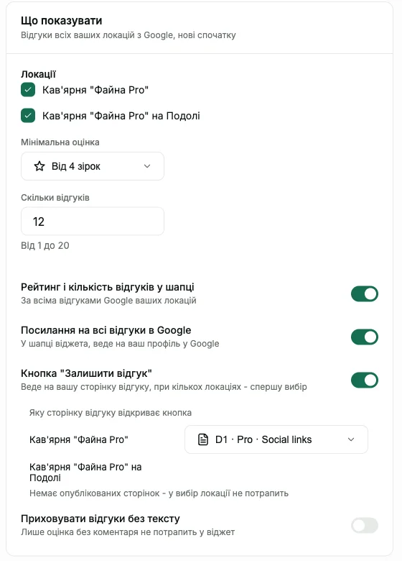Screen dimensions: 402x561
Task: Open the Мінімальна оцінка dropdown
Action: coord(93,166)
